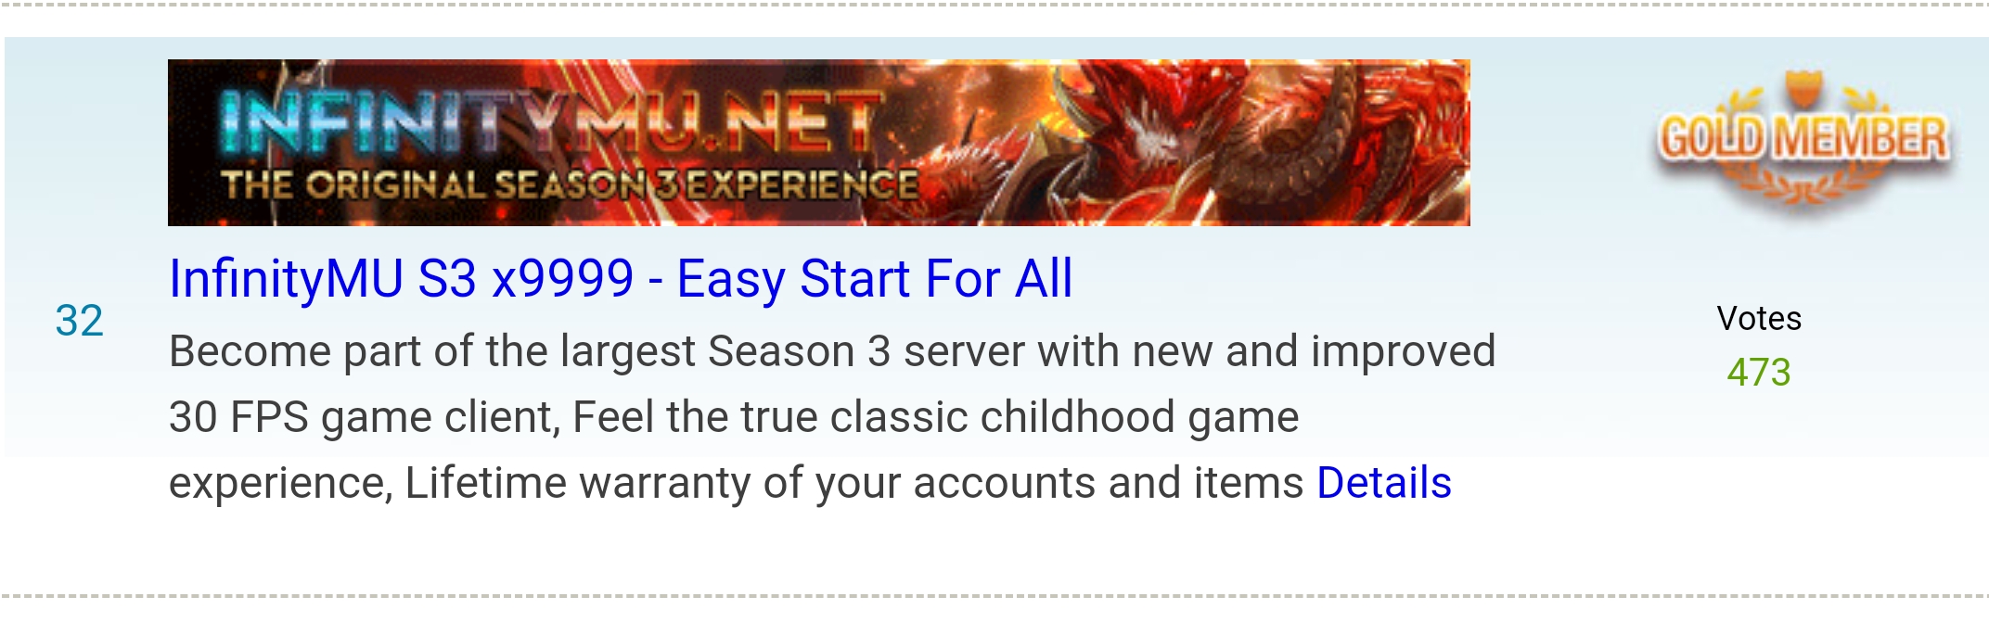The height and width of the screenshot is (622, 1989).
Task: Click the classic childhood game text
Action: pos(1064,417)
